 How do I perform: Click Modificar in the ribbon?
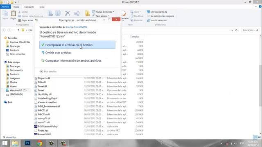tap(137, 16)
